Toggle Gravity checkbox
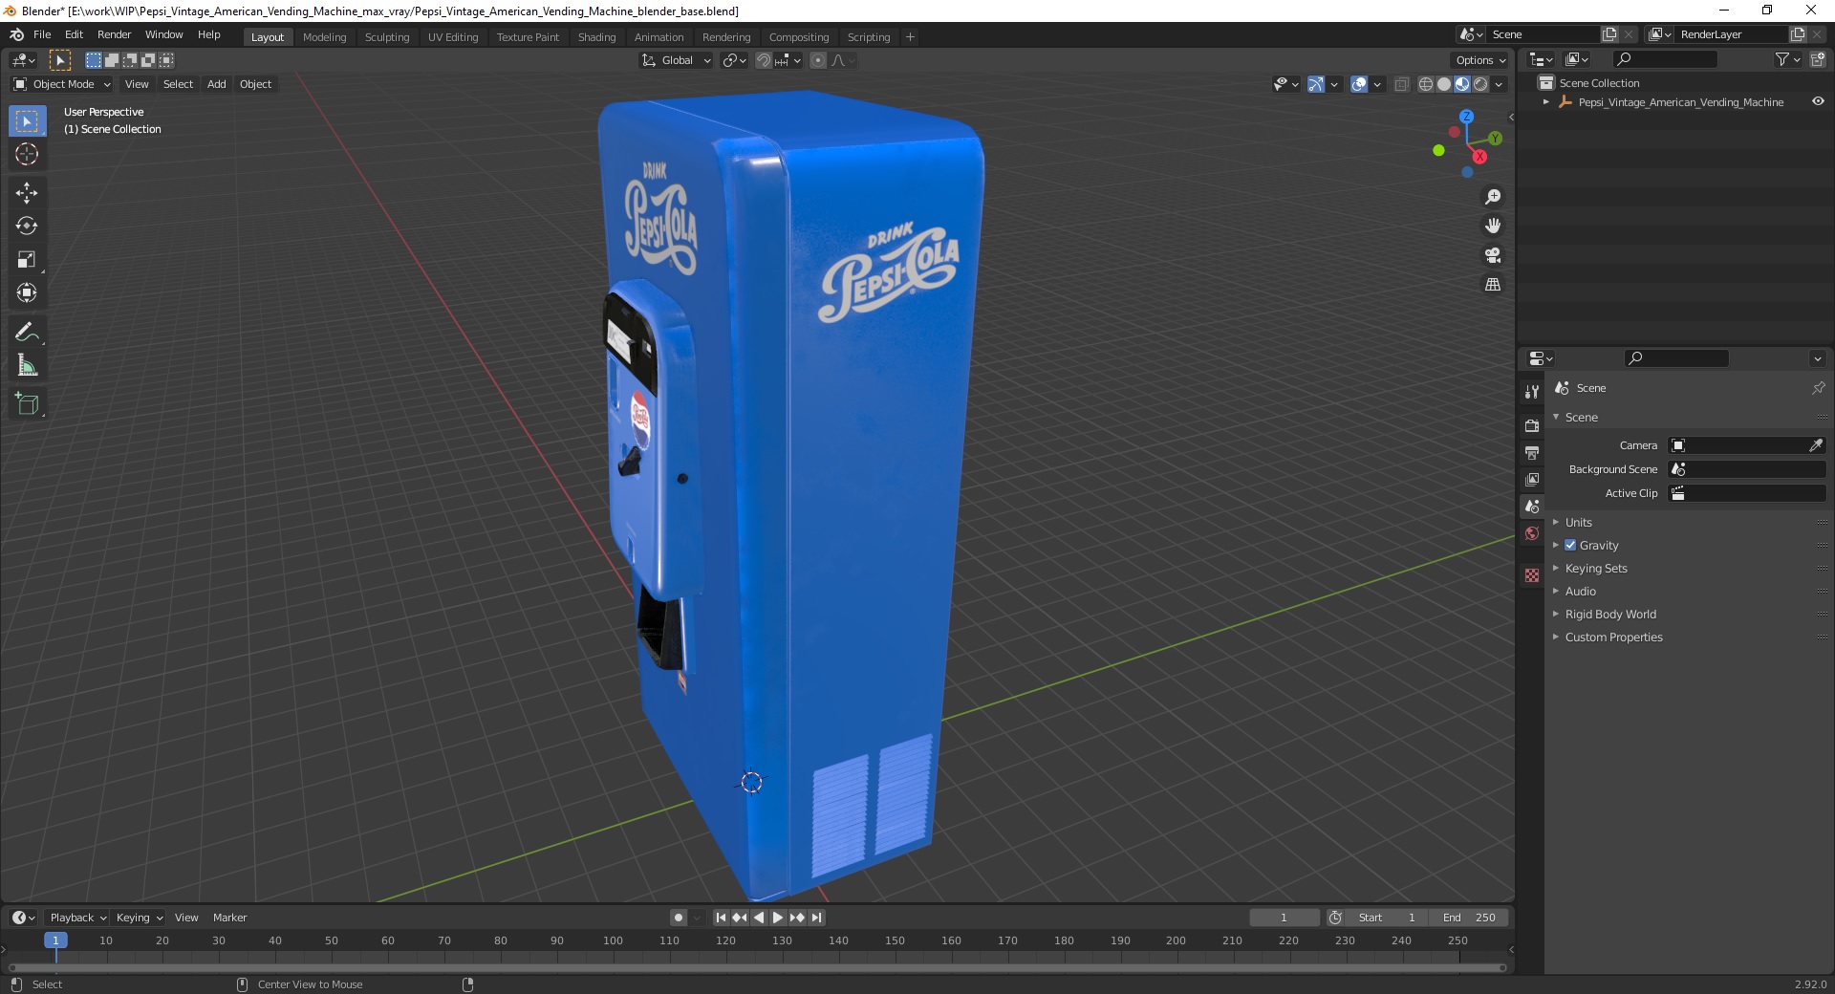The height and width of the screenshot is (994, 1835). [1570, 545]
